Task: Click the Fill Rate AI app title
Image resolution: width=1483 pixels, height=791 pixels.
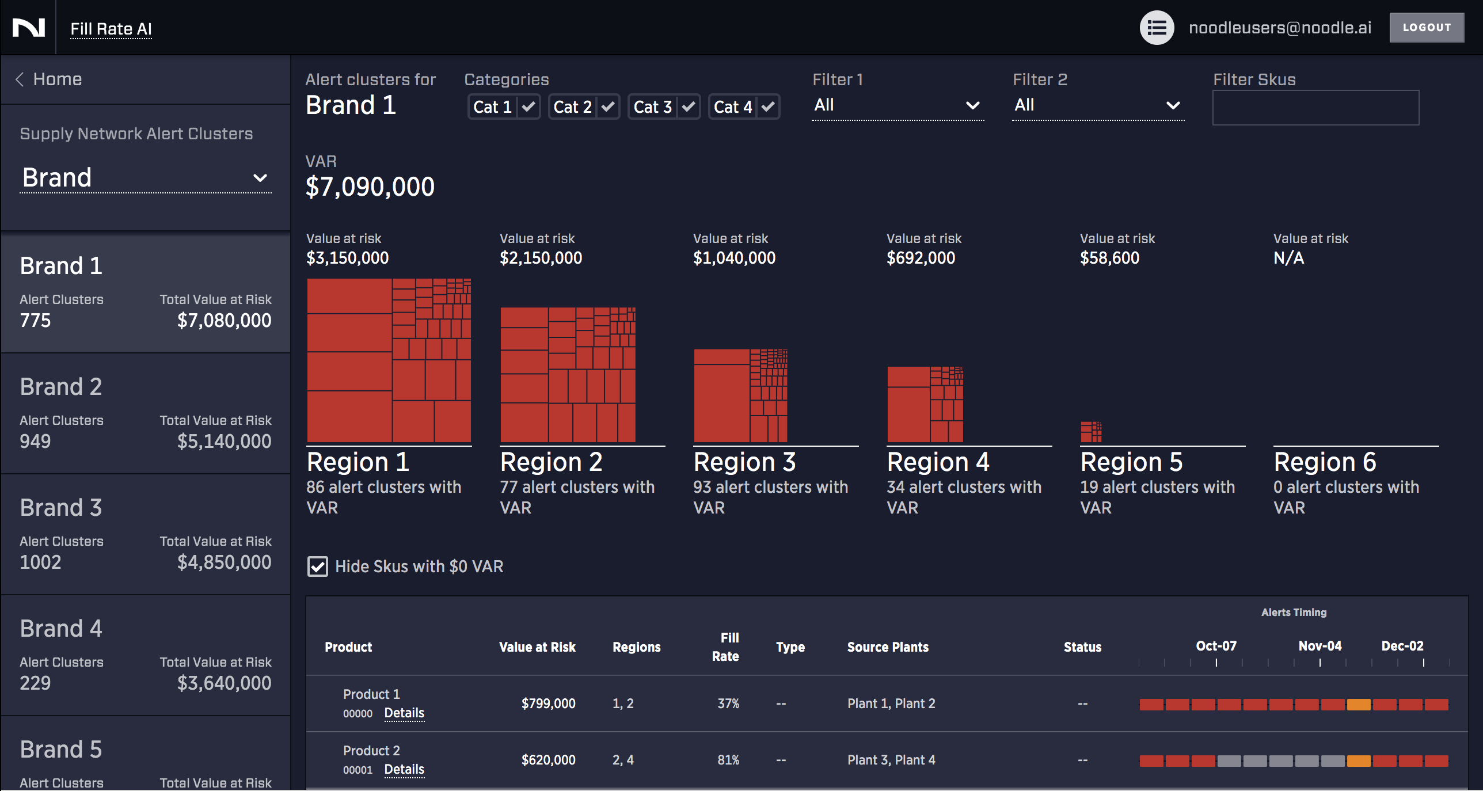Action: coord(111,28)
